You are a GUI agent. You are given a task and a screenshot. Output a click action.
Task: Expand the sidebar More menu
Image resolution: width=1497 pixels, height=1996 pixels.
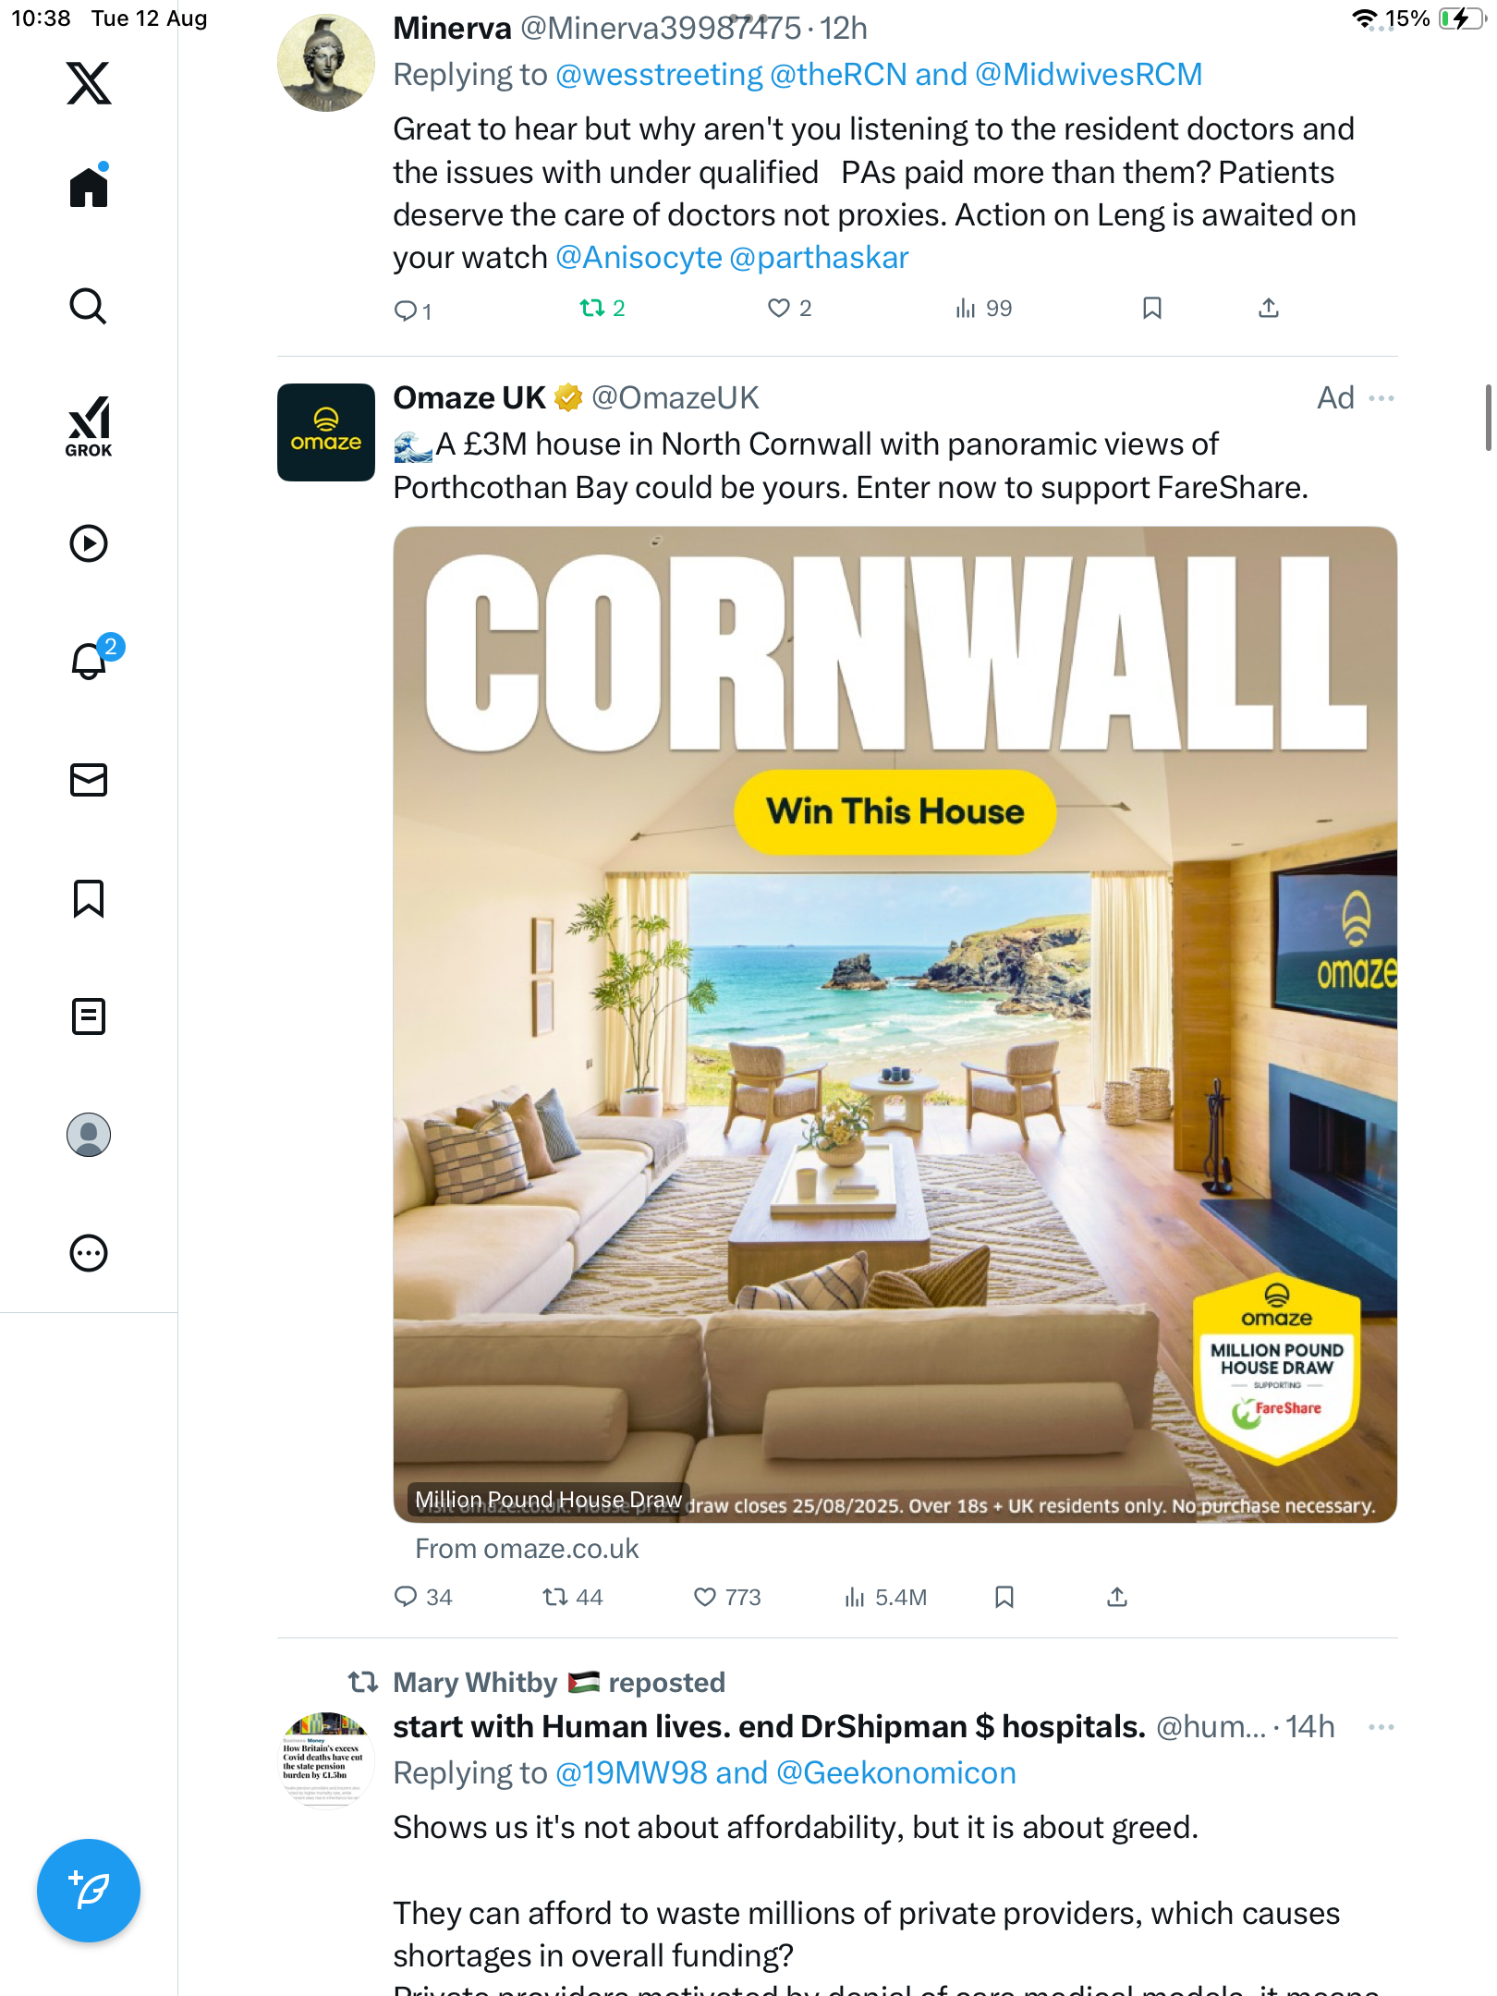click(x=89, y=1253)
